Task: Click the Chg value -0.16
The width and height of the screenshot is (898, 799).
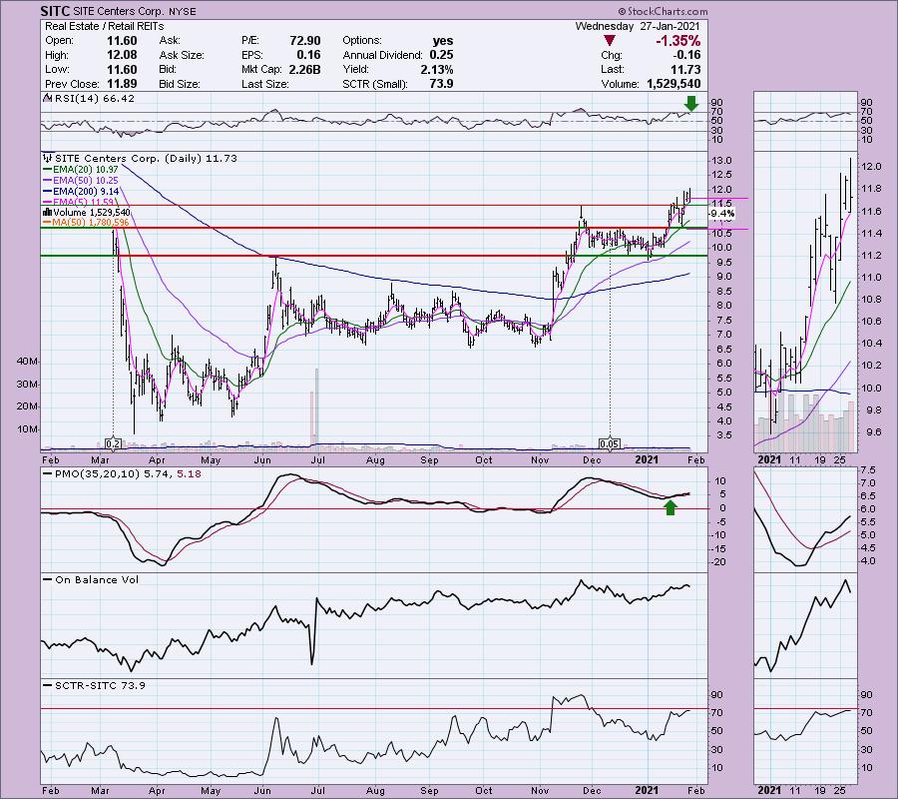Action: coord(686,55)
